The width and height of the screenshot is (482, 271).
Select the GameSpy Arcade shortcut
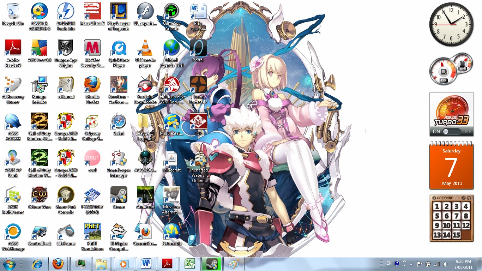click(172, 17)
